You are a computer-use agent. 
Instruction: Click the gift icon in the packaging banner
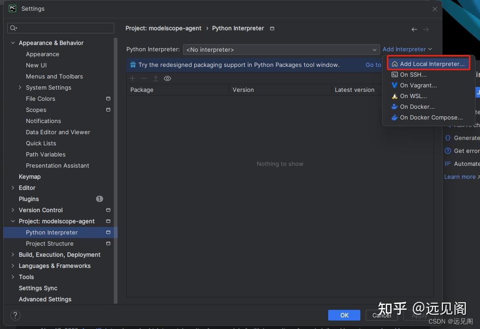click(x=133, y=64)
